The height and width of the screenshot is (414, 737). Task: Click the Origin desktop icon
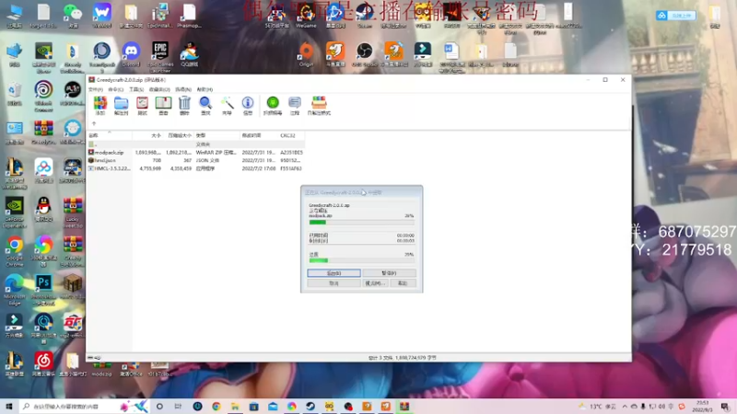click(x=306, y=55)
